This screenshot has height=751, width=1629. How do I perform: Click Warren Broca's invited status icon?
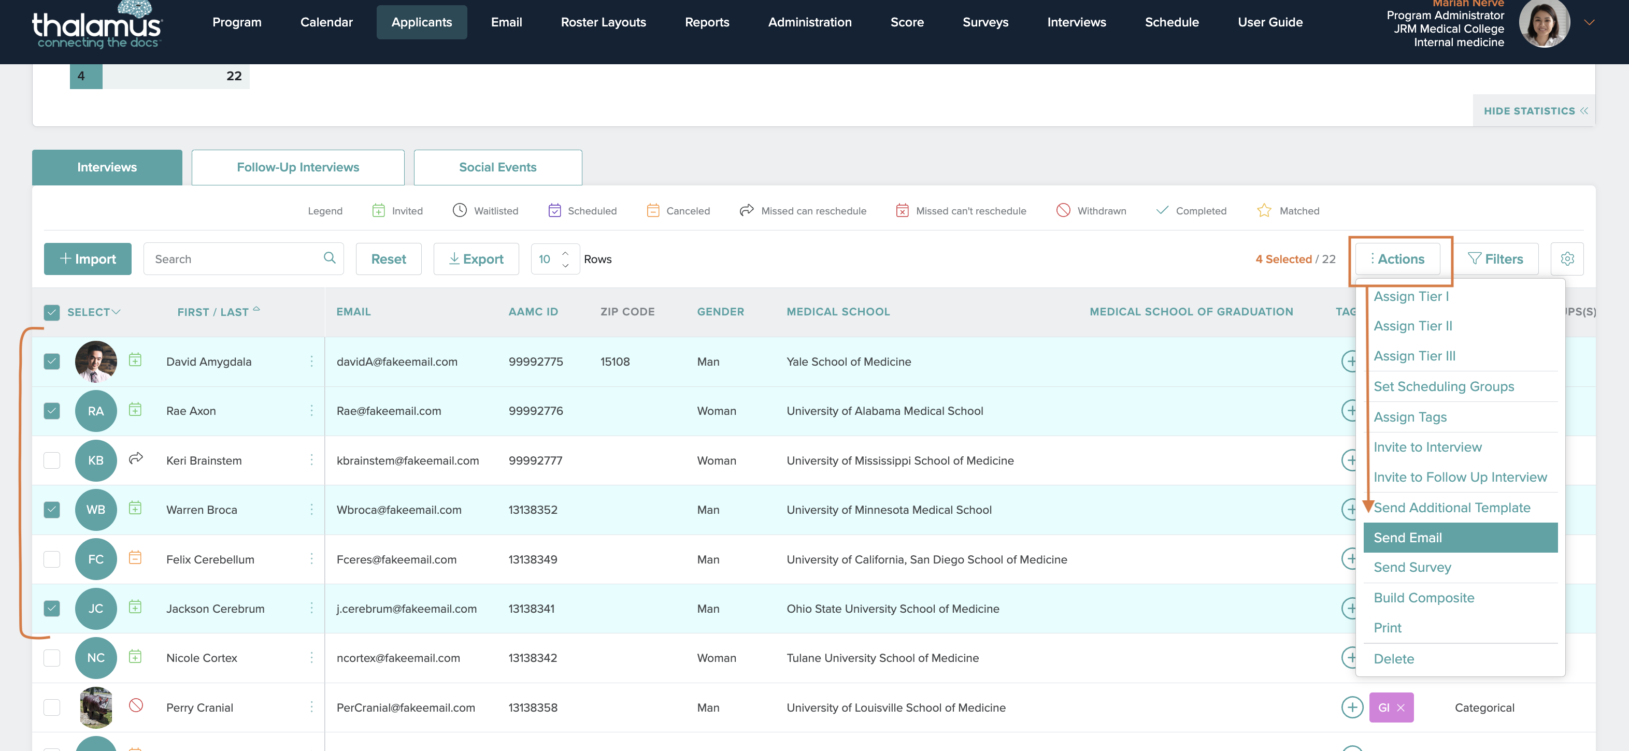point(135,508)
